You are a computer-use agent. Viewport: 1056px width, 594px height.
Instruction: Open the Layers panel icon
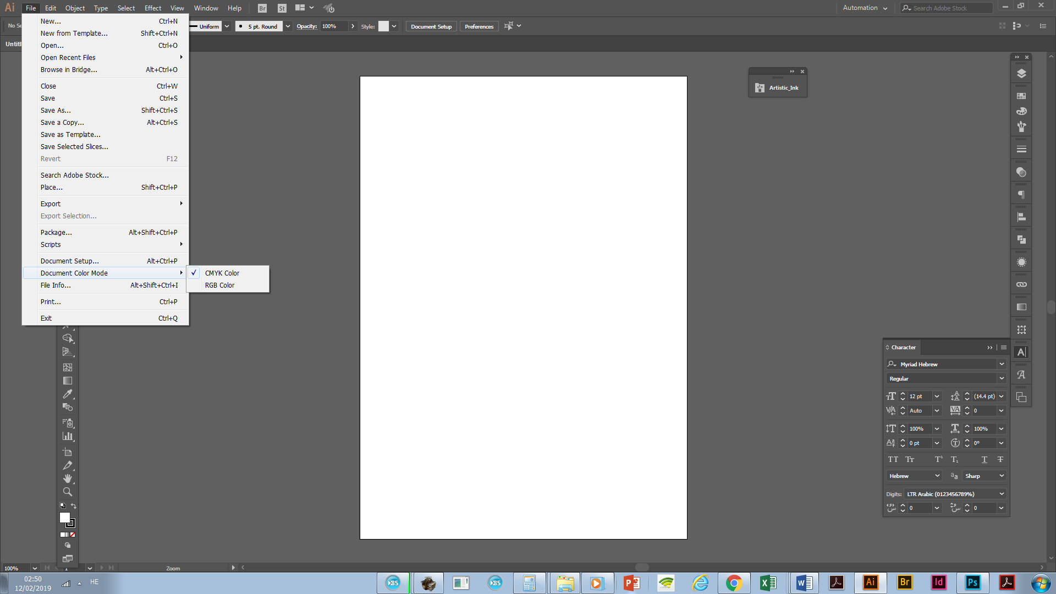coord(1021,74)
